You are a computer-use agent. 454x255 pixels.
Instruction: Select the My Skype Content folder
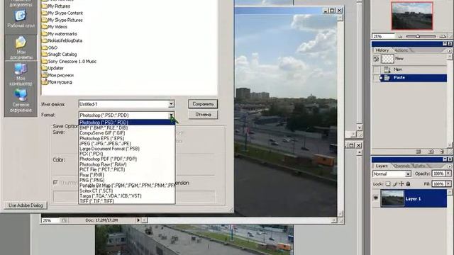point(62,13)
